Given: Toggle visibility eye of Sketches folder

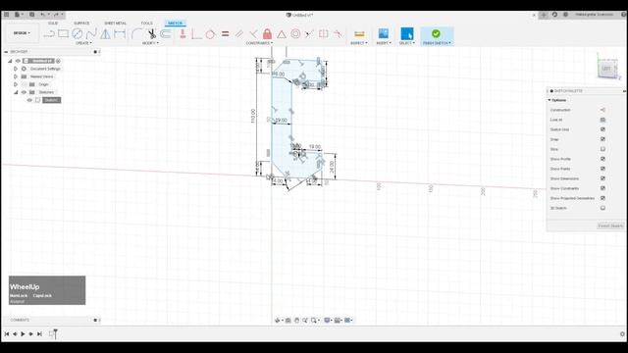Looking at the screenshot, I should 24,92.
